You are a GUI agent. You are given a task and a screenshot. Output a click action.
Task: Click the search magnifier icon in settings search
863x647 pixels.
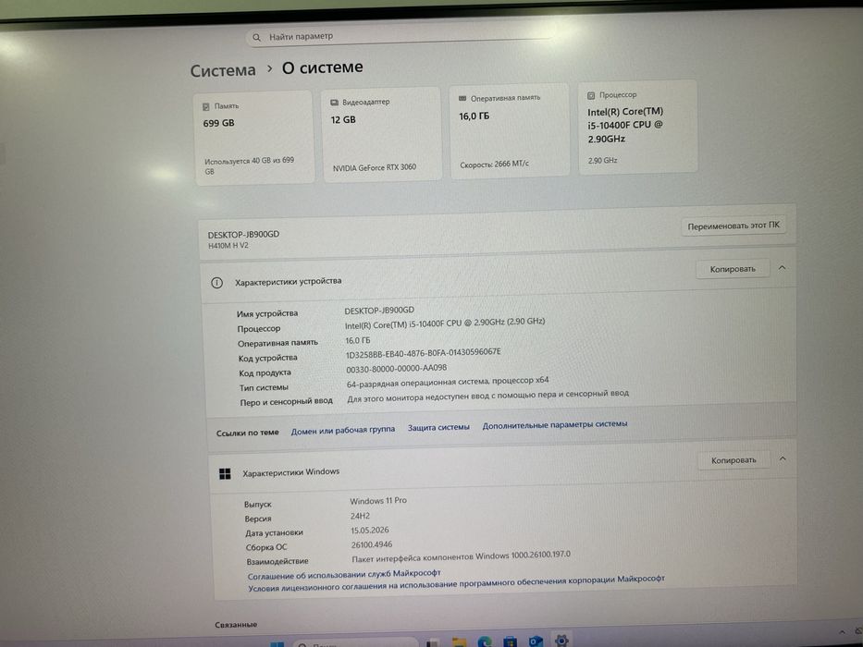256,37
